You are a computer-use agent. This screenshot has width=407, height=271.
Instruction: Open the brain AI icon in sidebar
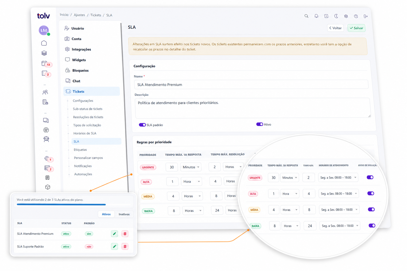[x=46, y=130]
